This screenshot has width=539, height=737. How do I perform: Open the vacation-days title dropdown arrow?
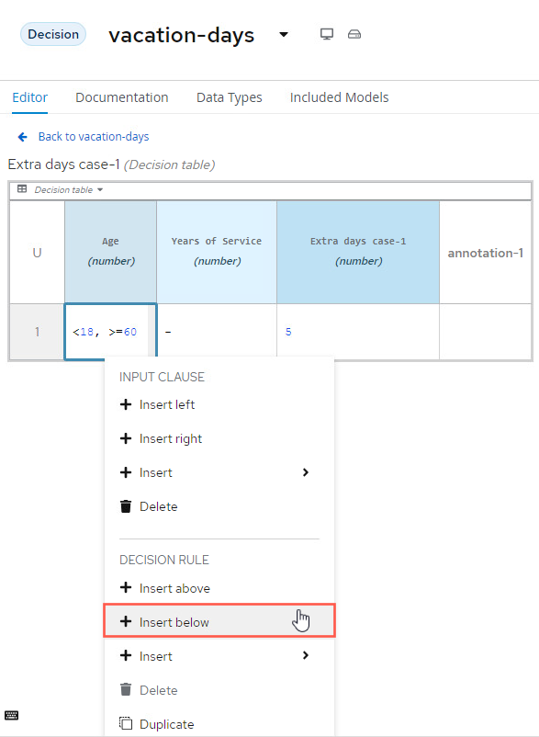click(284, 34)
